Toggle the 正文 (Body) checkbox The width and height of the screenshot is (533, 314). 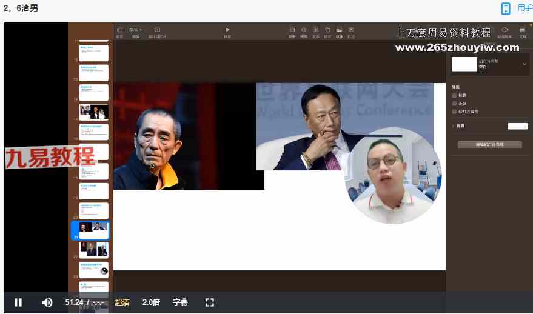455,104
